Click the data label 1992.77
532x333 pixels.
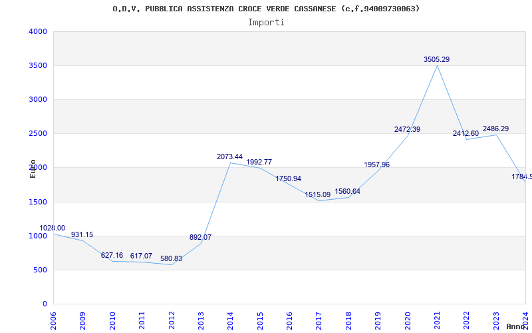click(x=259, y=162)
